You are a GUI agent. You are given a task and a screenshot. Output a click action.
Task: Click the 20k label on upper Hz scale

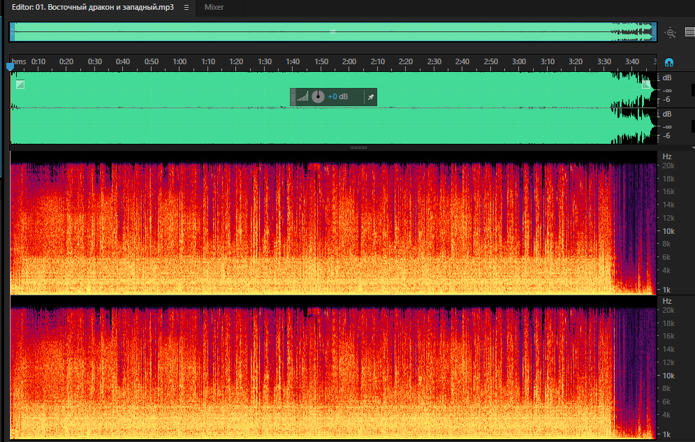pyautogui.click(x=668, y=165)
